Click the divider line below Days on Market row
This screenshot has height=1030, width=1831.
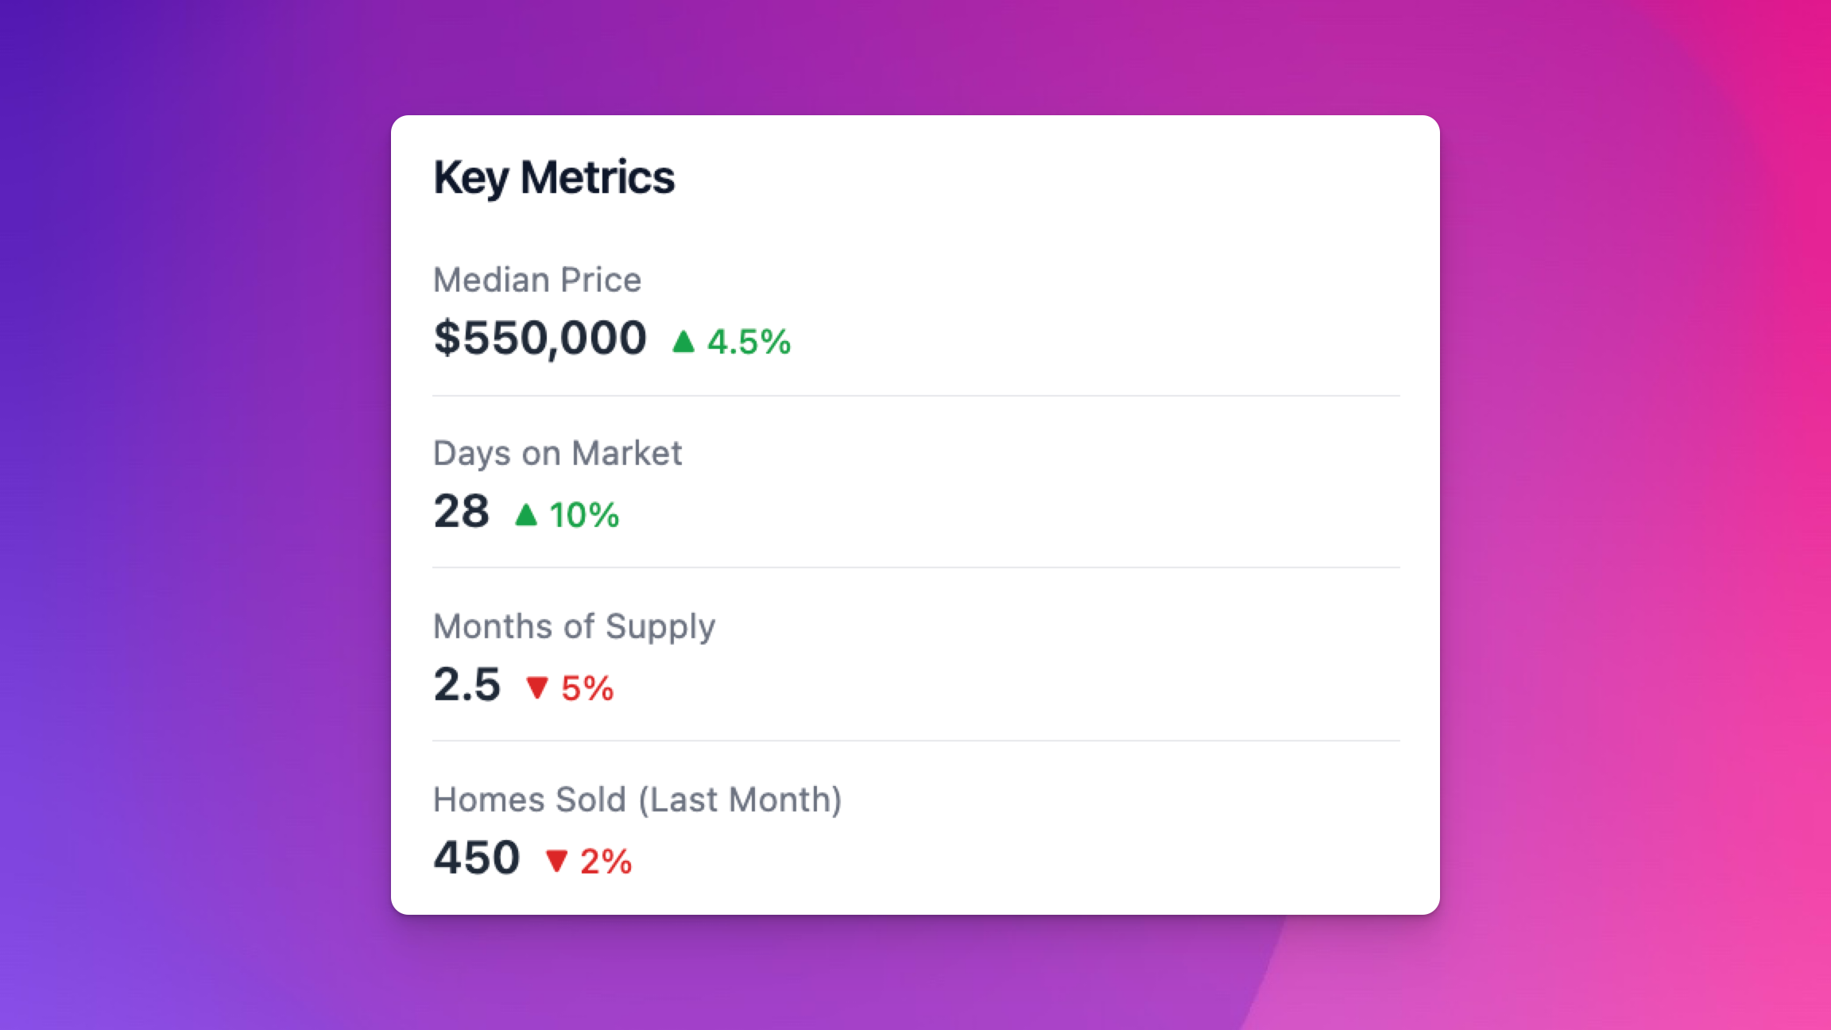click(915, 568)
